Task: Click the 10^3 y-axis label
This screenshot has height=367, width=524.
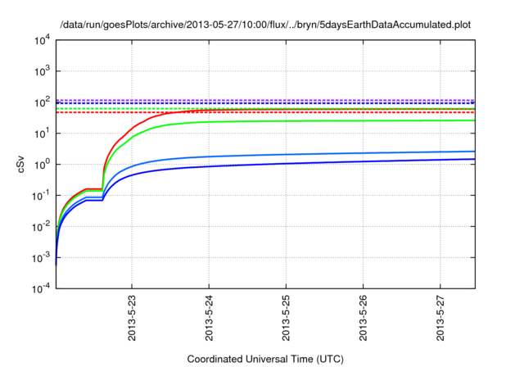Action: pos(43,71)
